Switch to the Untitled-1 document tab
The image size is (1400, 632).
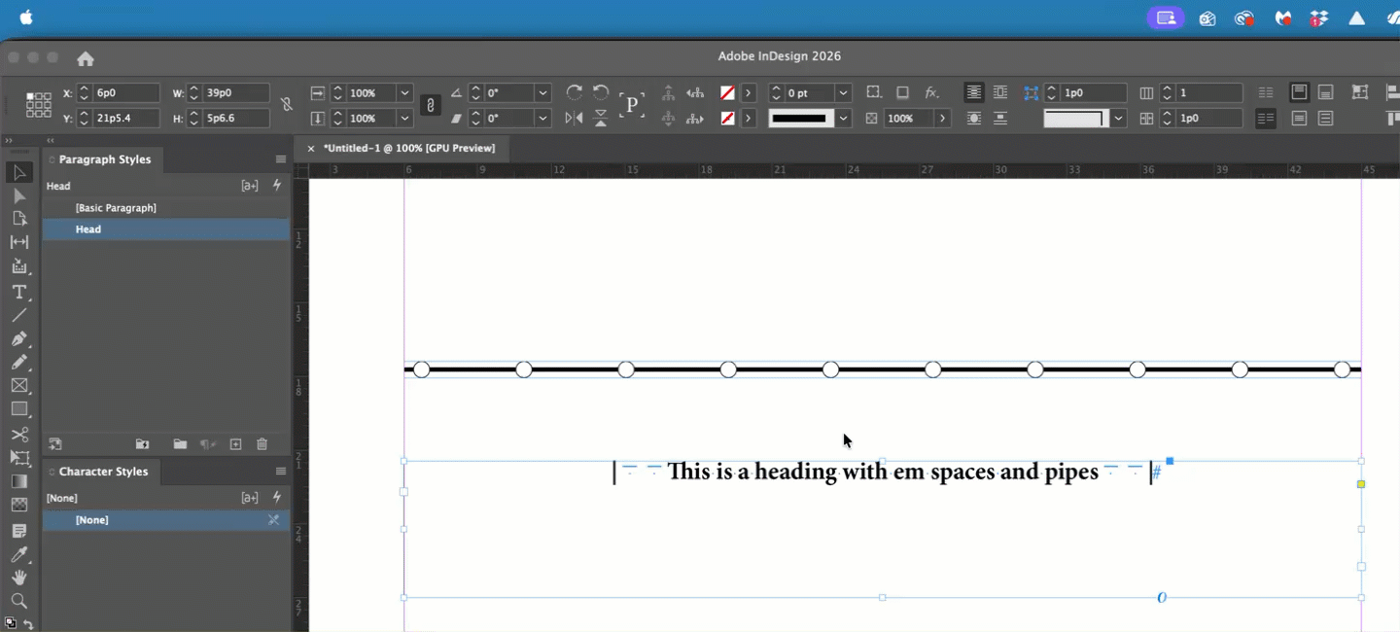409,148
